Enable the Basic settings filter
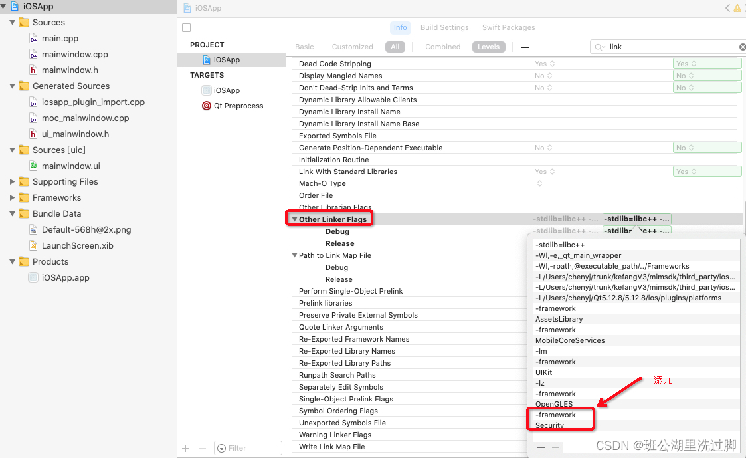The width and height of the screenshot is (746, 458). [x=304, y=47]
